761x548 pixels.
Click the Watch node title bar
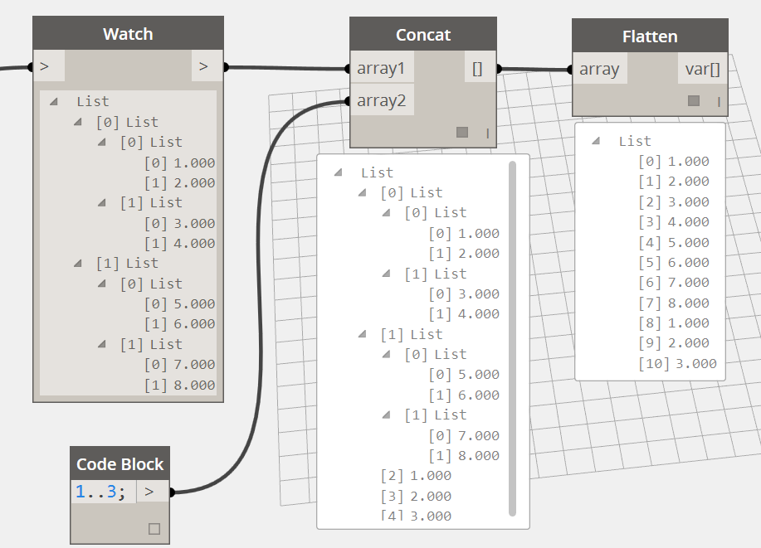point(128,34)
